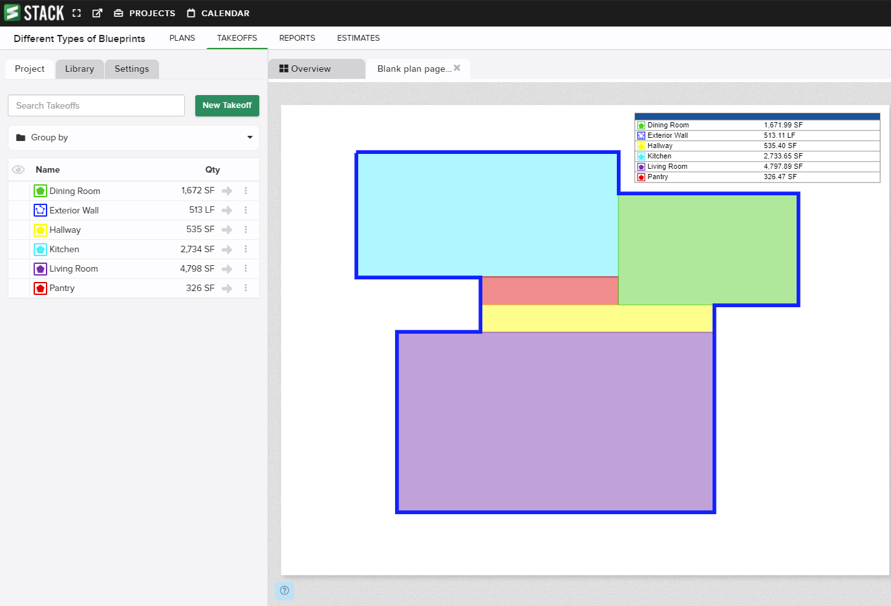Open the help question mark button
Screen dimensions: 891x606
[x=284, y=590]
